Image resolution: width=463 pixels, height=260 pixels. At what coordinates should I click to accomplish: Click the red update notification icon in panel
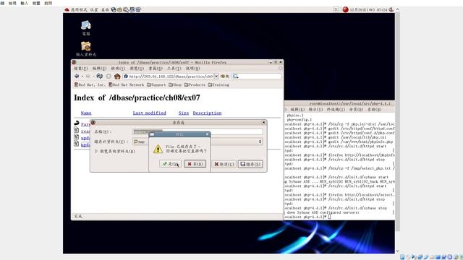(x=346, y=9)
